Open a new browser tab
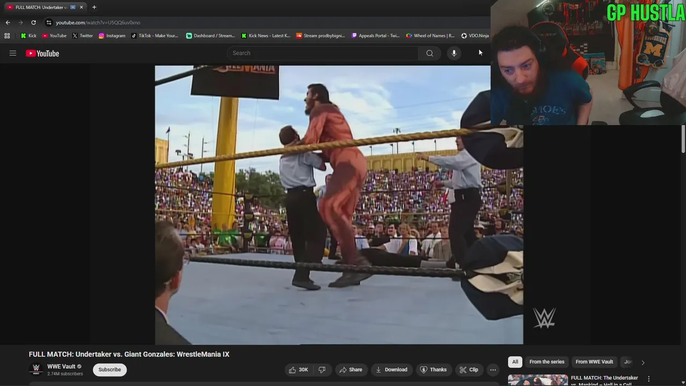 pos(94,8)
